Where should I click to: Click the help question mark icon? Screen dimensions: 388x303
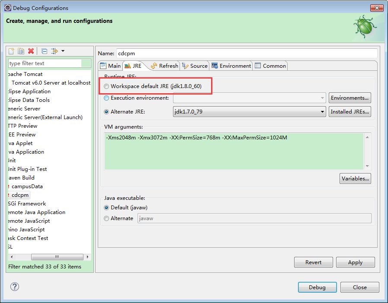(14, 286)
